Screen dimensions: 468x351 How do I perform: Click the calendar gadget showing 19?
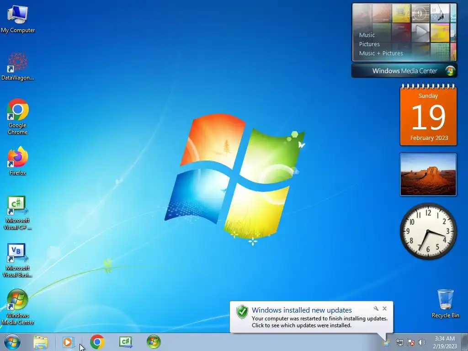click(428, 115)
